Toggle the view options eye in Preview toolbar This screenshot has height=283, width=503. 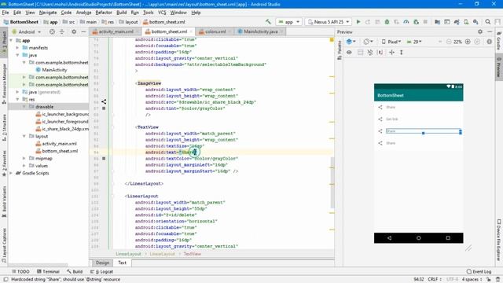pos(349,53)
